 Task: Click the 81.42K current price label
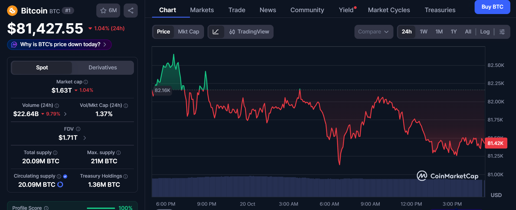[x=496, y=143]
